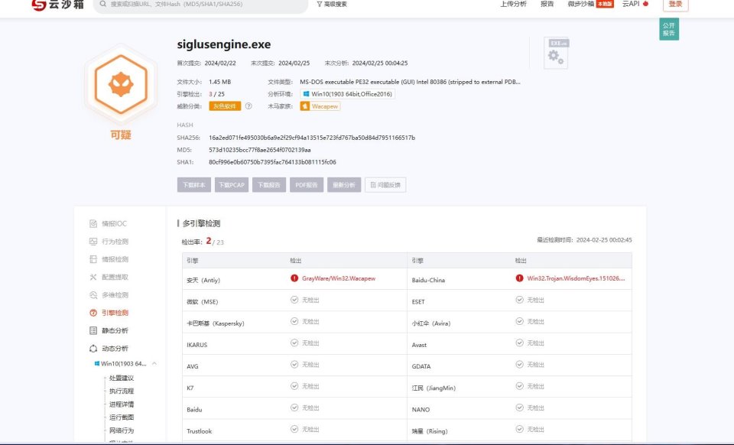Click the 下载报告 button
This screenshot has width=734, height=445.
(x=269, y=185)
